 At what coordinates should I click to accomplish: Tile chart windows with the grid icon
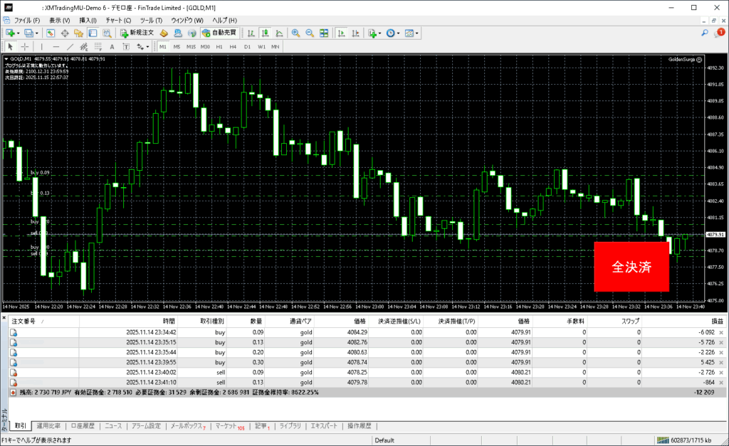click(x=324, y=33)
